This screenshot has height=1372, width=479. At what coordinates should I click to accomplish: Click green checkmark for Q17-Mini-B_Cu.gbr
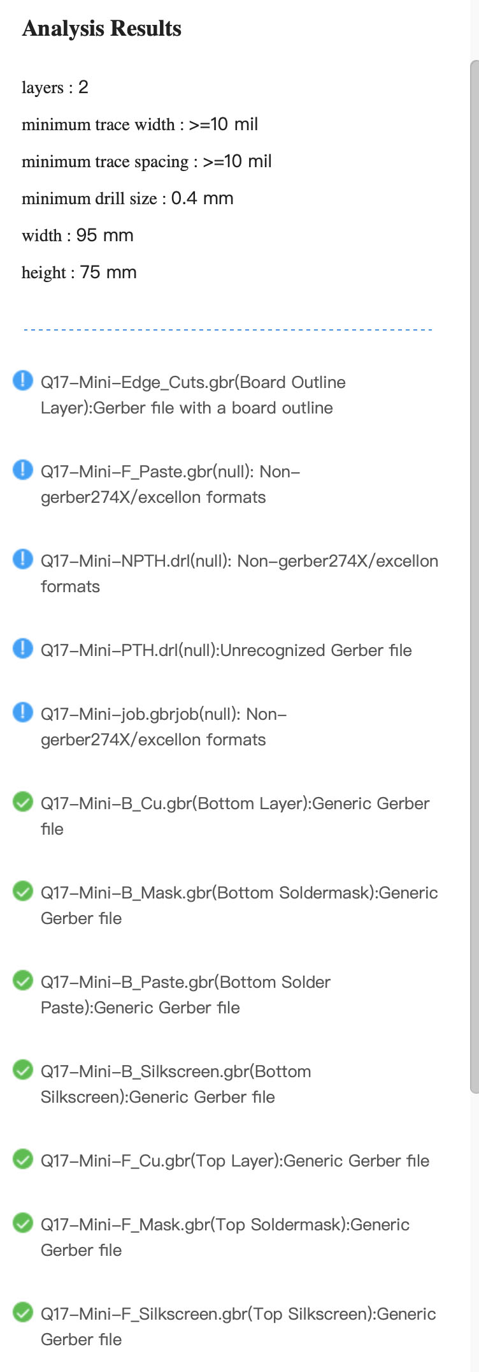[x=23, y=802]
